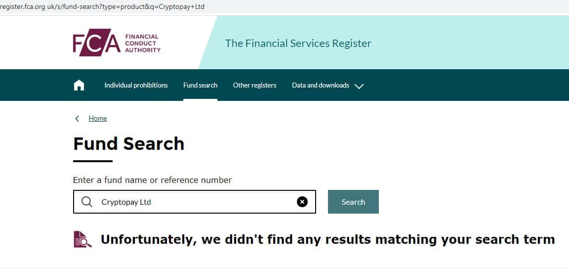Click the back chevron beside Home

[x=77, y=119]
